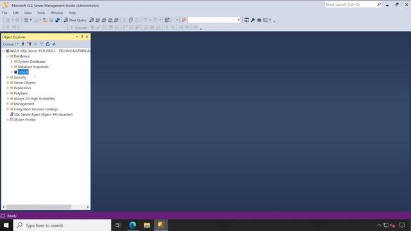
Task: Click the window layout toolbar icon
Action: [265, 20]
